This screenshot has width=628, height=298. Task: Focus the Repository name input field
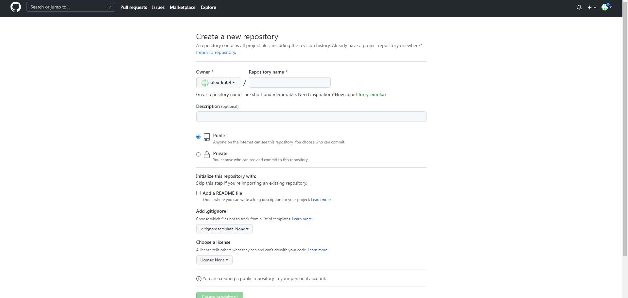[x=289, y=82]
